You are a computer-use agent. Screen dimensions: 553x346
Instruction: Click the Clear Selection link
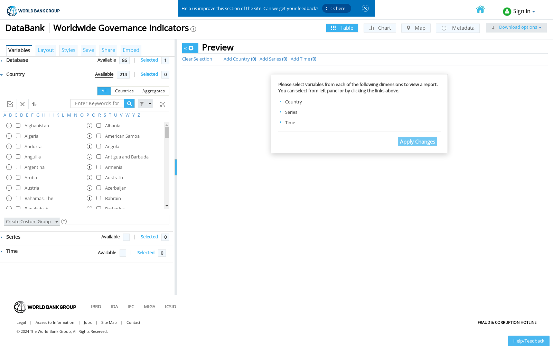[197, 59]
